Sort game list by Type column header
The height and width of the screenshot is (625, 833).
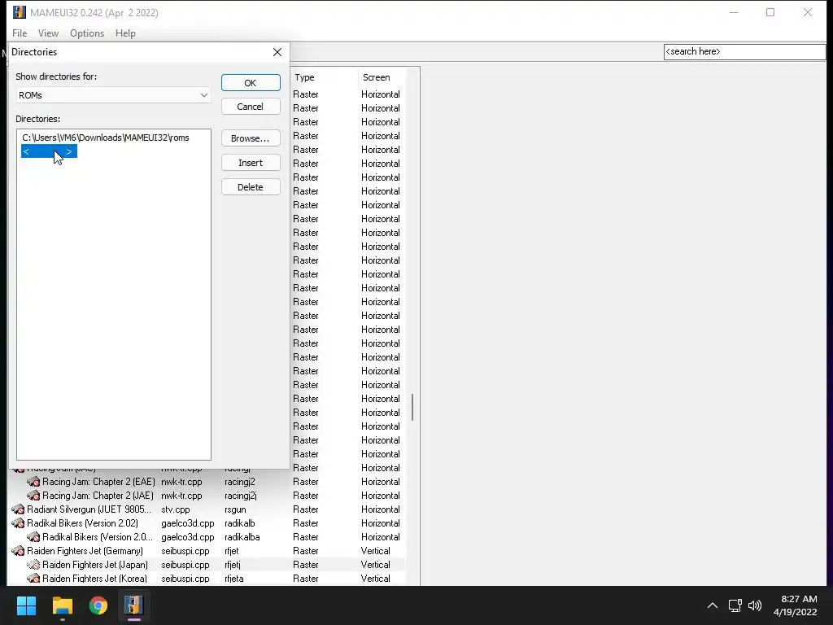click(324, 77)
